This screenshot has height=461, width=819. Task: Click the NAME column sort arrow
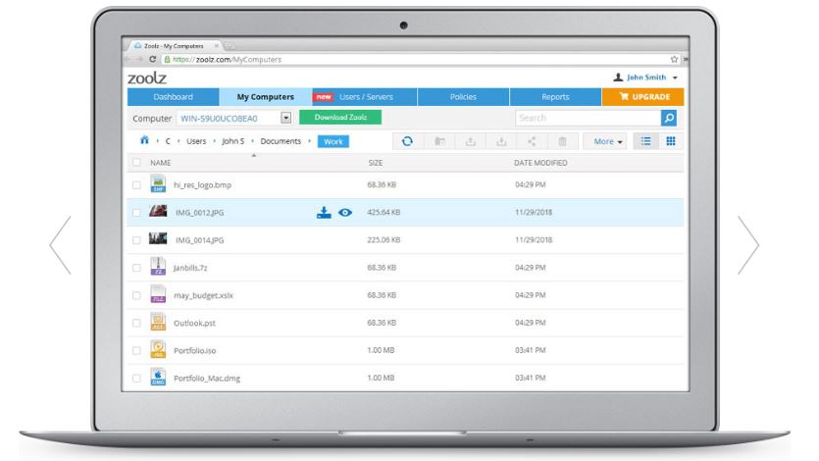(x=254, y=156)
